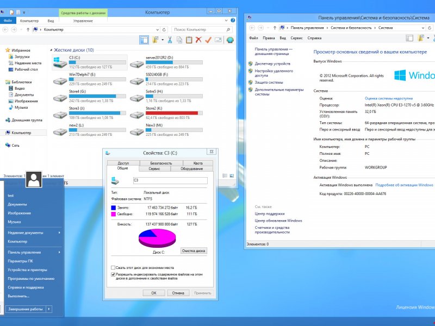This screenshot has width=435, height=326.
Task: Click the layout pane icon in Система window toolbar
Action: 409,38
